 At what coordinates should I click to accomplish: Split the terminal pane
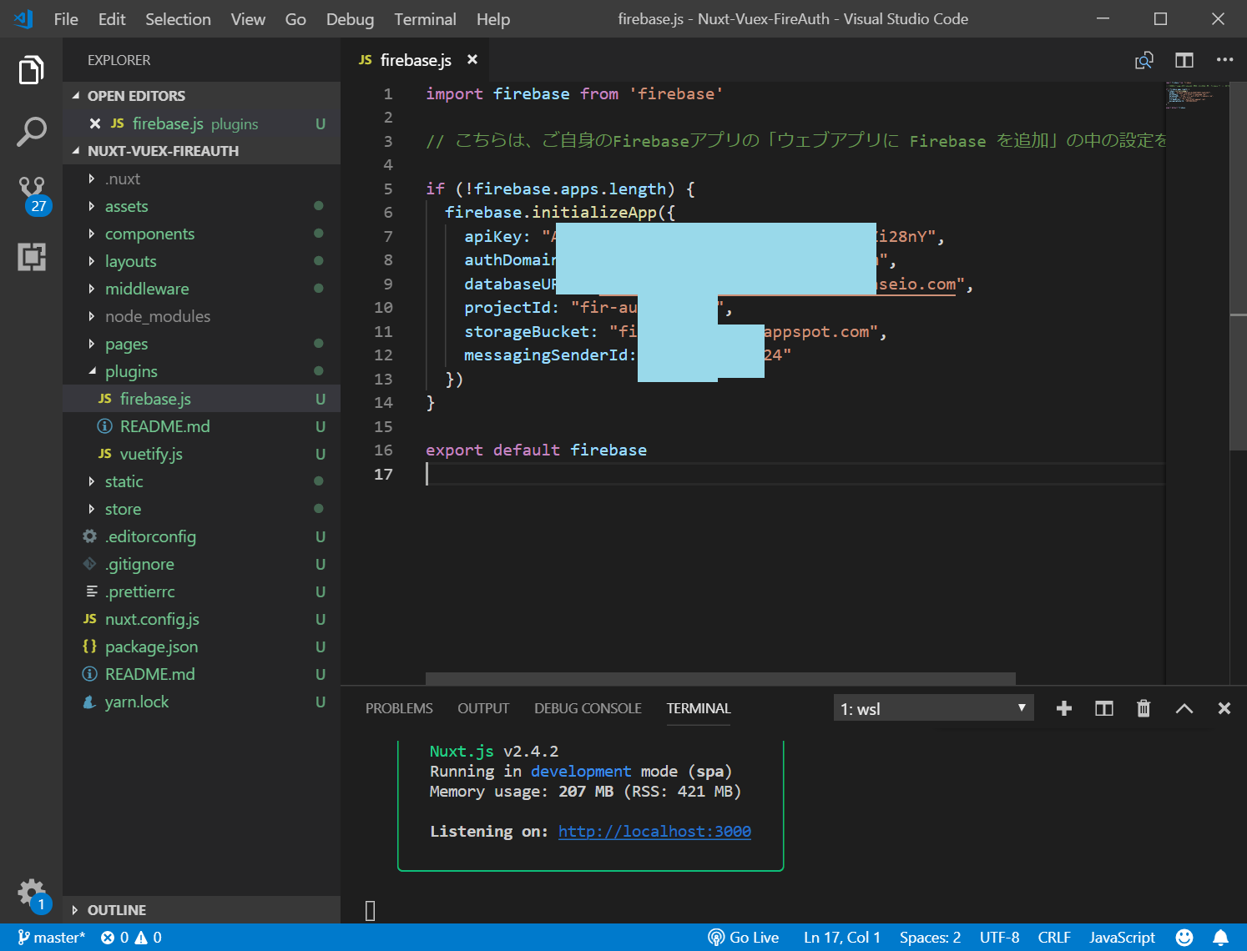click(1103, 708)
